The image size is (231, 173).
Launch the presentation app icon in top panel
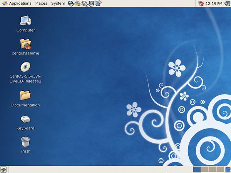coord(91,3)
